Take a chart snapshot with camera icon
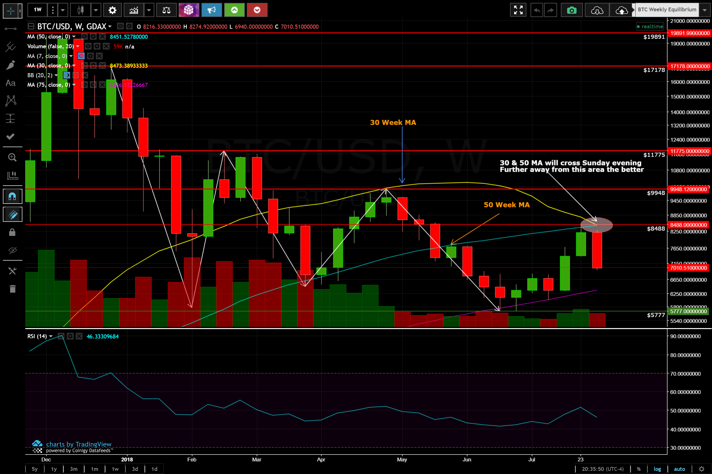The width and height of the screenshot is (712, 474). tap(572, 10)
